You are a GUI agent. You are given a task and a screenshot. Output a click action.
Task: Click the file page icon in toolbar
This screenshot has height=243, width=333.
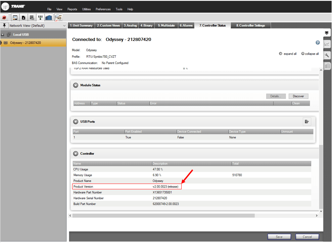point(23,17)
